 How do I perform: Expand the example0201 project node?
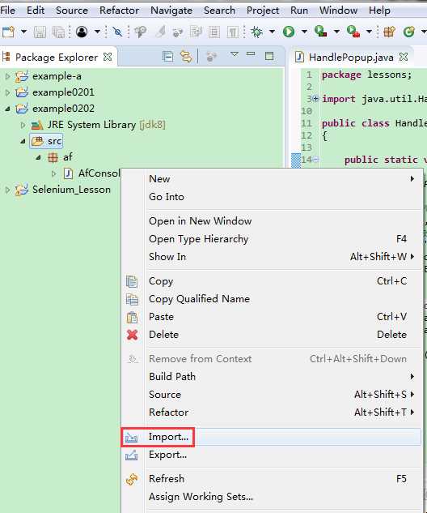coord(7,92)
